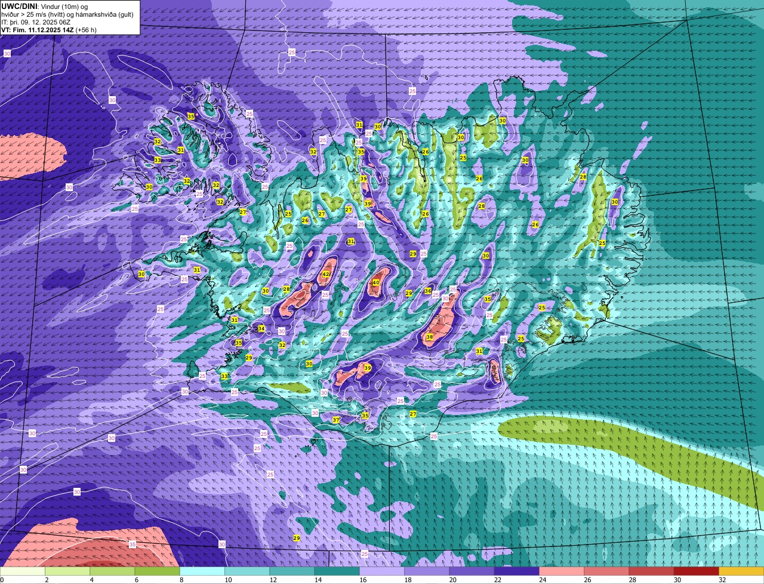Pick the 4–6 m/s legend swatch
This screenshot has height=584, width=764.
tap(112, 571)
